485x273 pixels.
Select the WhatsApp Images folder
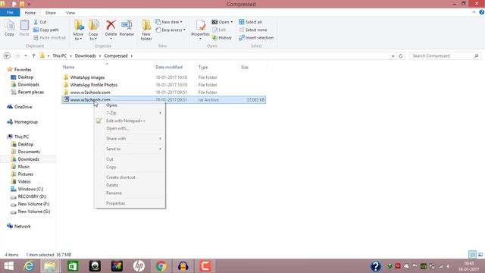[x=87, y=77]
